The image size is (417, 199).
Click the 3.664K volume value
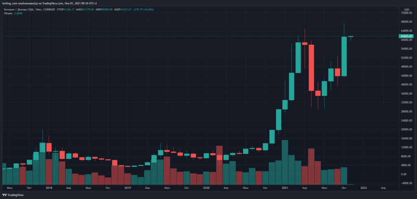click(x=18, y=13)
